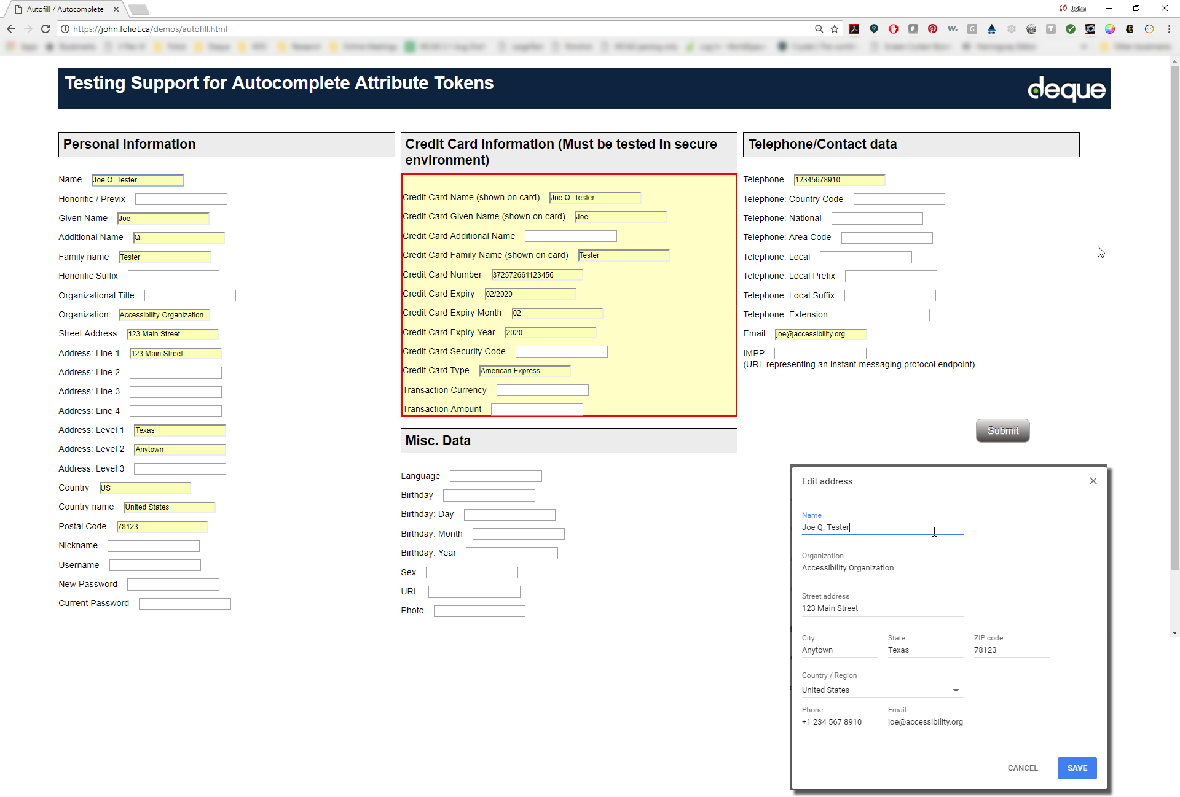Click the Credit Card Security Code field

(561, 352)
